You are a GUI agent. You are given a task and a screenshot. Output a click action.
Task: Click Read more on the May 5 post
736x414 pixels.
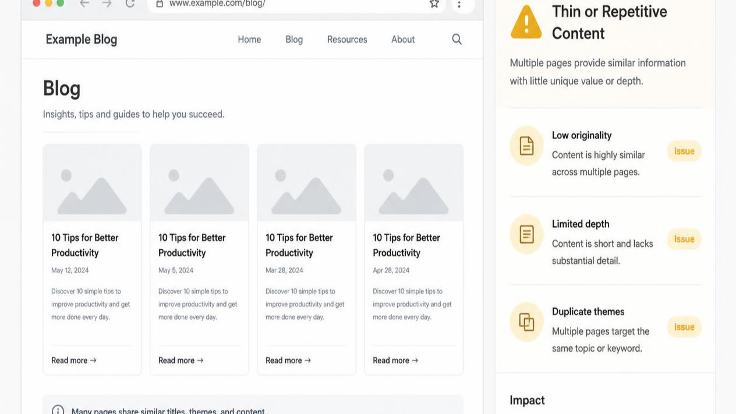(181, 360)
